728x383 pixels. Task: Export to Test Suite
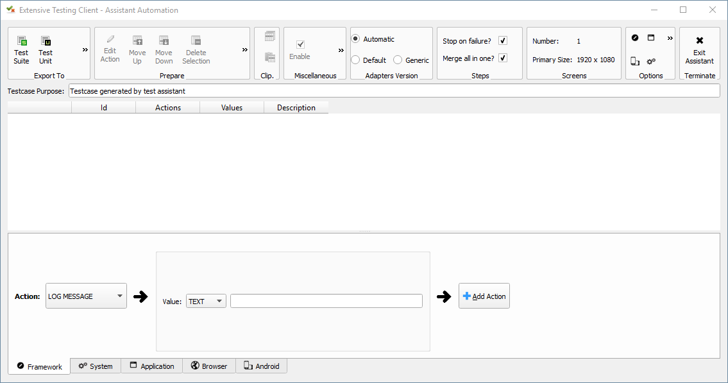tap(21, 50)
